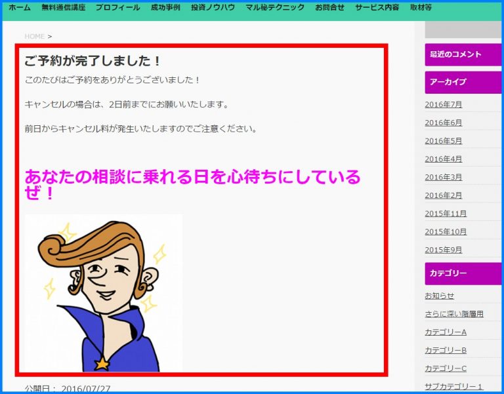Open the 2016年2月 archive link
This screenshot has height=394, width=504.
(x=444, y=195)
